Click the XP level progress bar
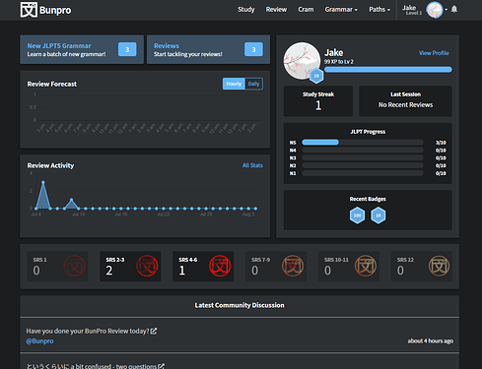Image resolution: width=482 pixels, height=369 pixels. (388, 70)
